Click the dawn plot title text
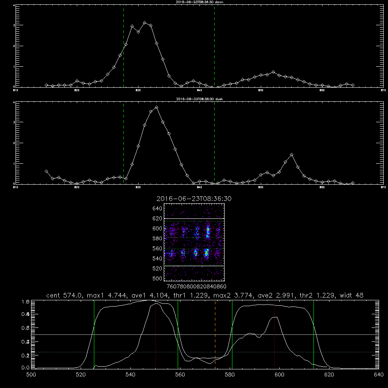Image resolution: width=388 pixels, height=388 pixels. [199, 2]
